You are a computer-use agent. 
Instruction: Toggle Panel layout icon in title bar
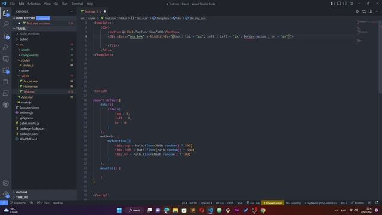pyautogui.click(x=339, y=4)
